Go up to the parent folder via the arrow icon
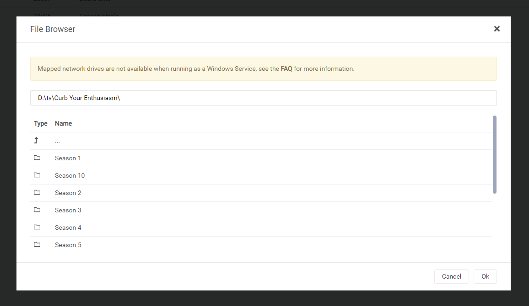This screenshot has height=306, width=529. (36, 140)
